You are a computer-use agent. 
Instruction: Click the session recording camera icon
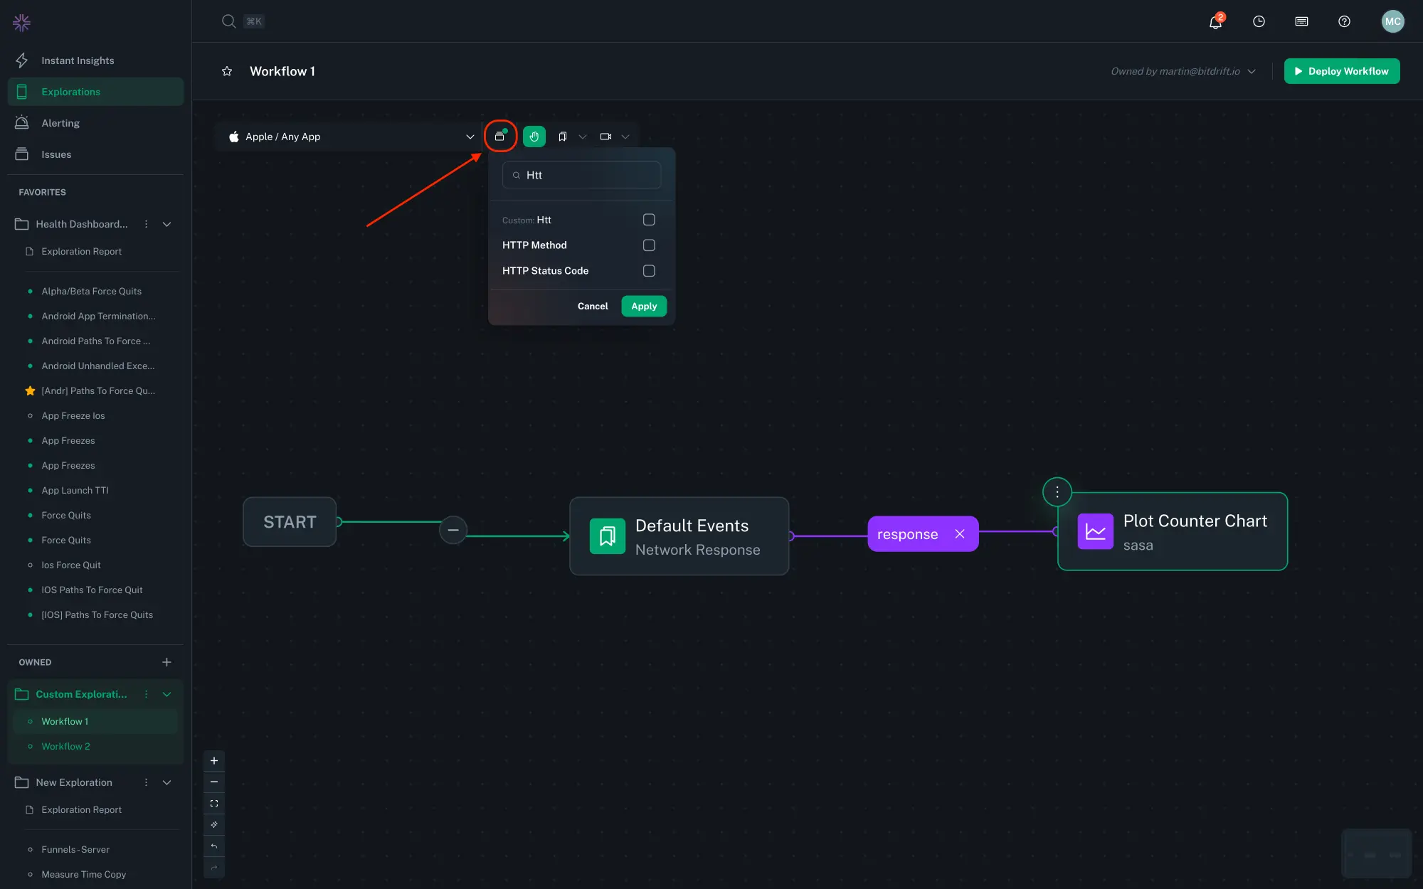point(605,136)
